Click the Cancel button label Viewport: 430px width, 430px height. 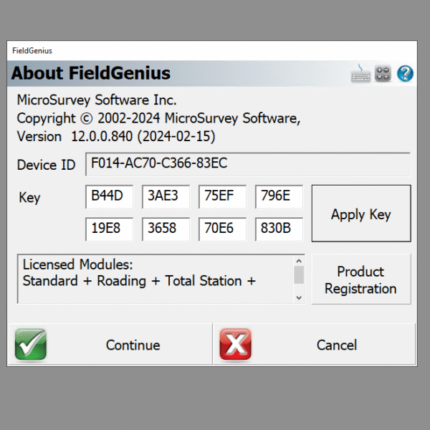point(337,345)
